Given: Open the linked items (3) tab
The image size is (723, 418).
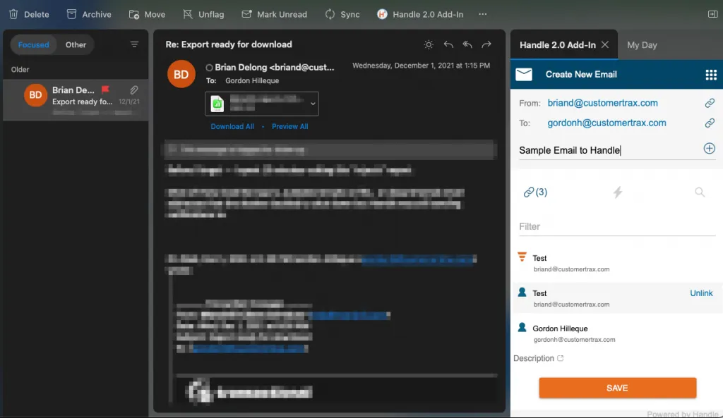Looking at the screenshot, I should click(535, 192).
